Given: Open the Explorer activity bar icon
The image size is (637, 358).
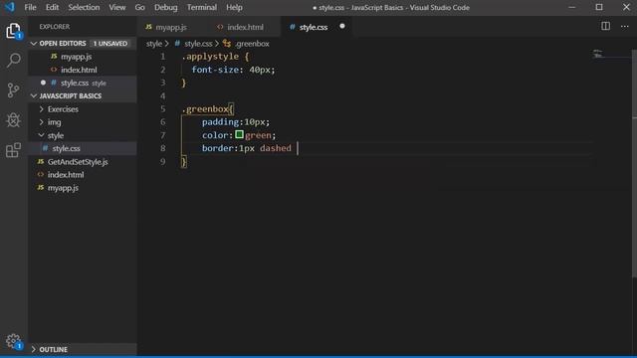Looking at the screenshot, I should [13, 31].
